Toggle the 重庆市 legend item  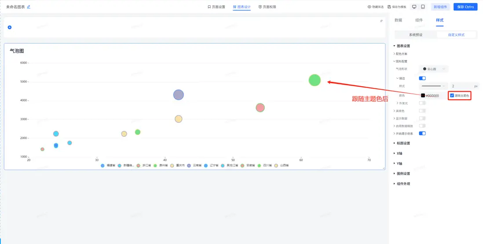click(177, 166)
